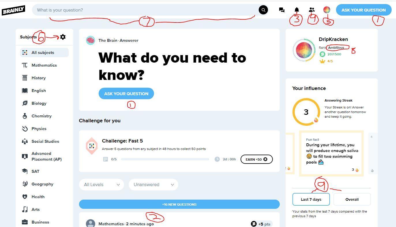Open Subjects settings gear

63,37
